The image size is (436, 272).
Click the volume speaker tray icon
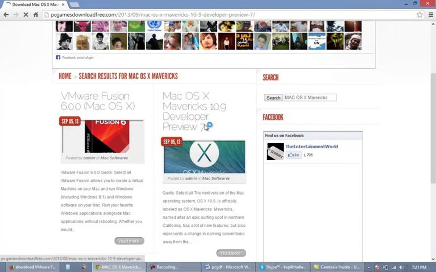pyautogui.click(x=402, y=267)
